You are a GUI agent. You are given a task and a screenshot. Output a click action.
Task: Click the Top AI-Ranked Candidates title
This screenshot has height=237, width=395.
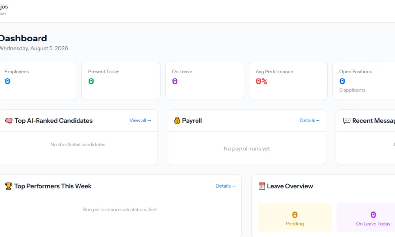[x=54, y=121]
